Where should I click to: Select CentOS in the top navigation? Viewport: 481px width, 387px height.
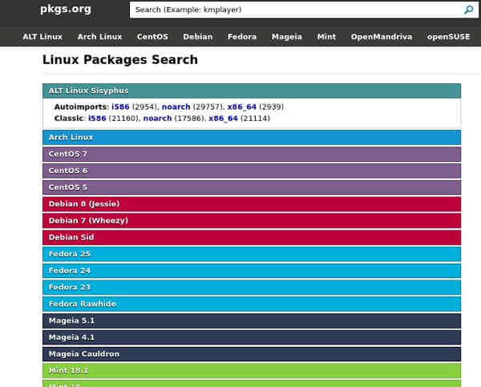(152, 37)
